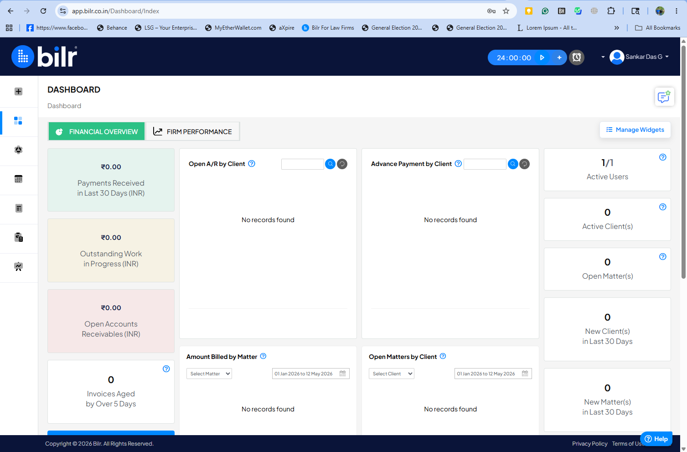Open the password key icon in address bar
Image resolution: width=687 pixels, height=452 pixels.
(491, 11)
